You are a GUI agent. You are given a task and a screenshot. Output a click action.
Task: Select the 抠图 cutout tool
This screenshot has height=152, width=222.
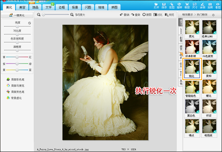[172, 4]
